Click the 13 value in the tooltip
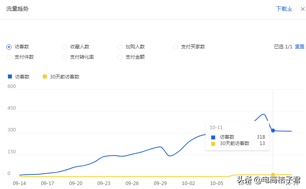Screen dimensions: 306x189 [x=262, y=143]
